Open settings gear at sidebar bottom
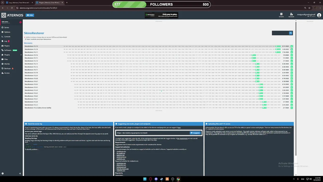The width and height of the screenshot is (323, 182). (x=3, y=173)
